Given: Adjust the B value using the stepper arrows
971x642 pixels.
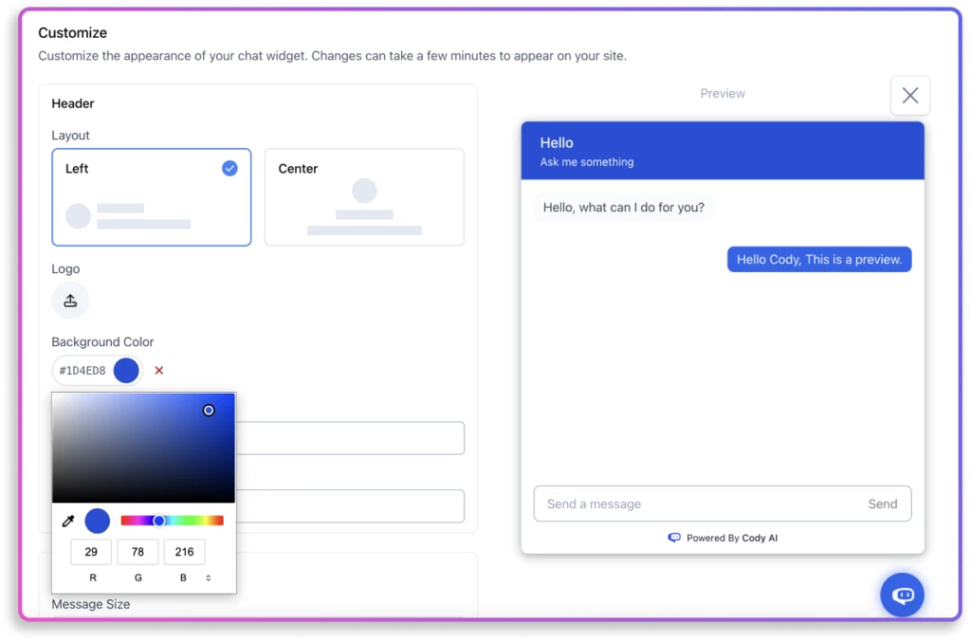Looking at the screenshot, I should point(211,577).
